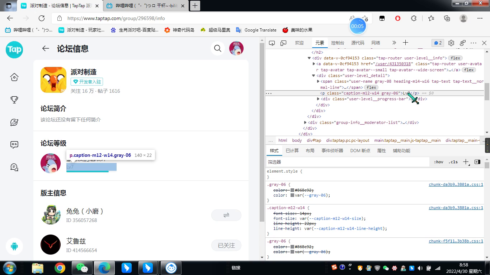Open DevTools settings gear
Screen dimensions: 490x275
coord(451,43)
